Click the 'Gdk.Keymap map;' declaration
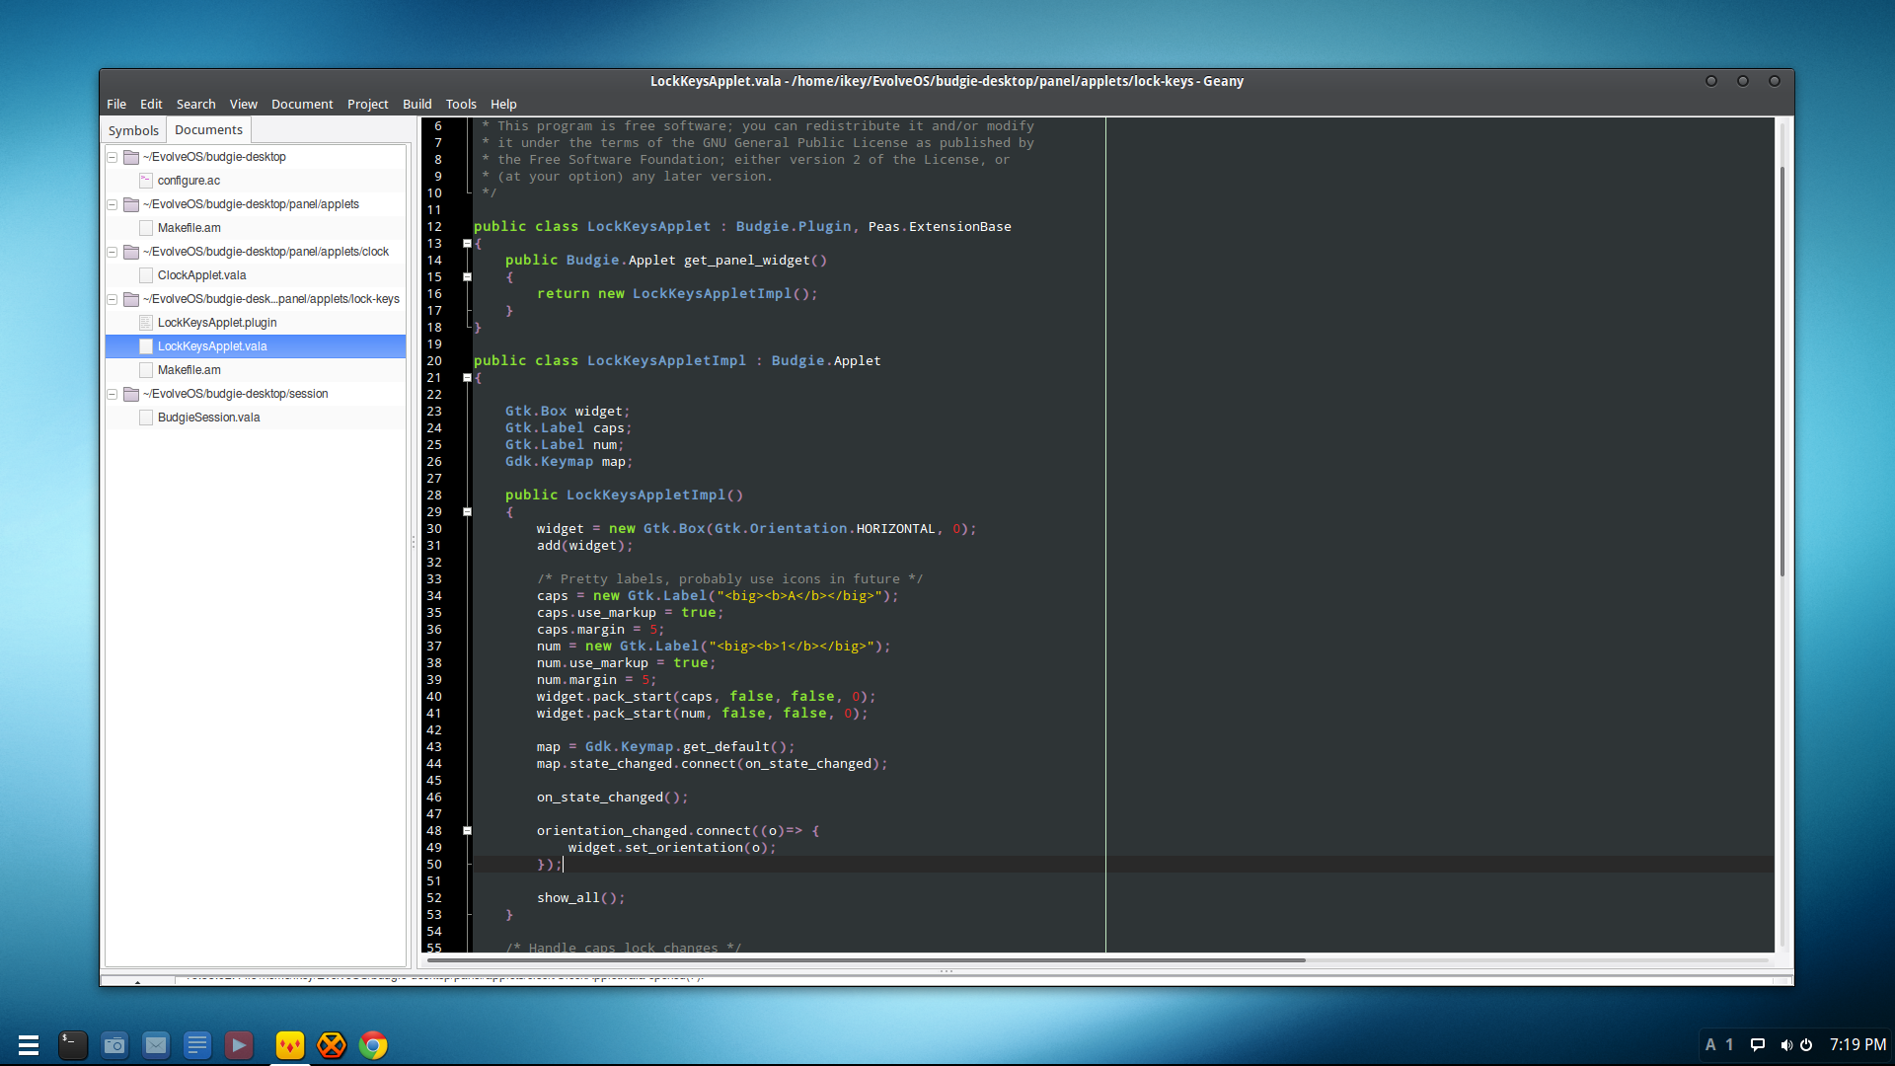 tap(568, 462)
